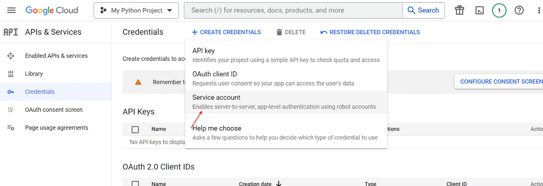The image size is (543, 186).
Task: Select Credentials in the sidebar
Action: coord(40,92)
